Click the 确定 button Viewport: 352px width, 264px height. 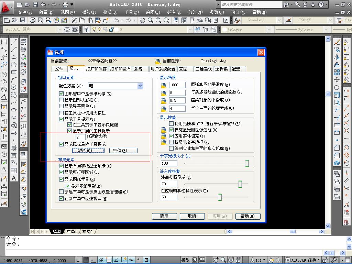(164, 216)
